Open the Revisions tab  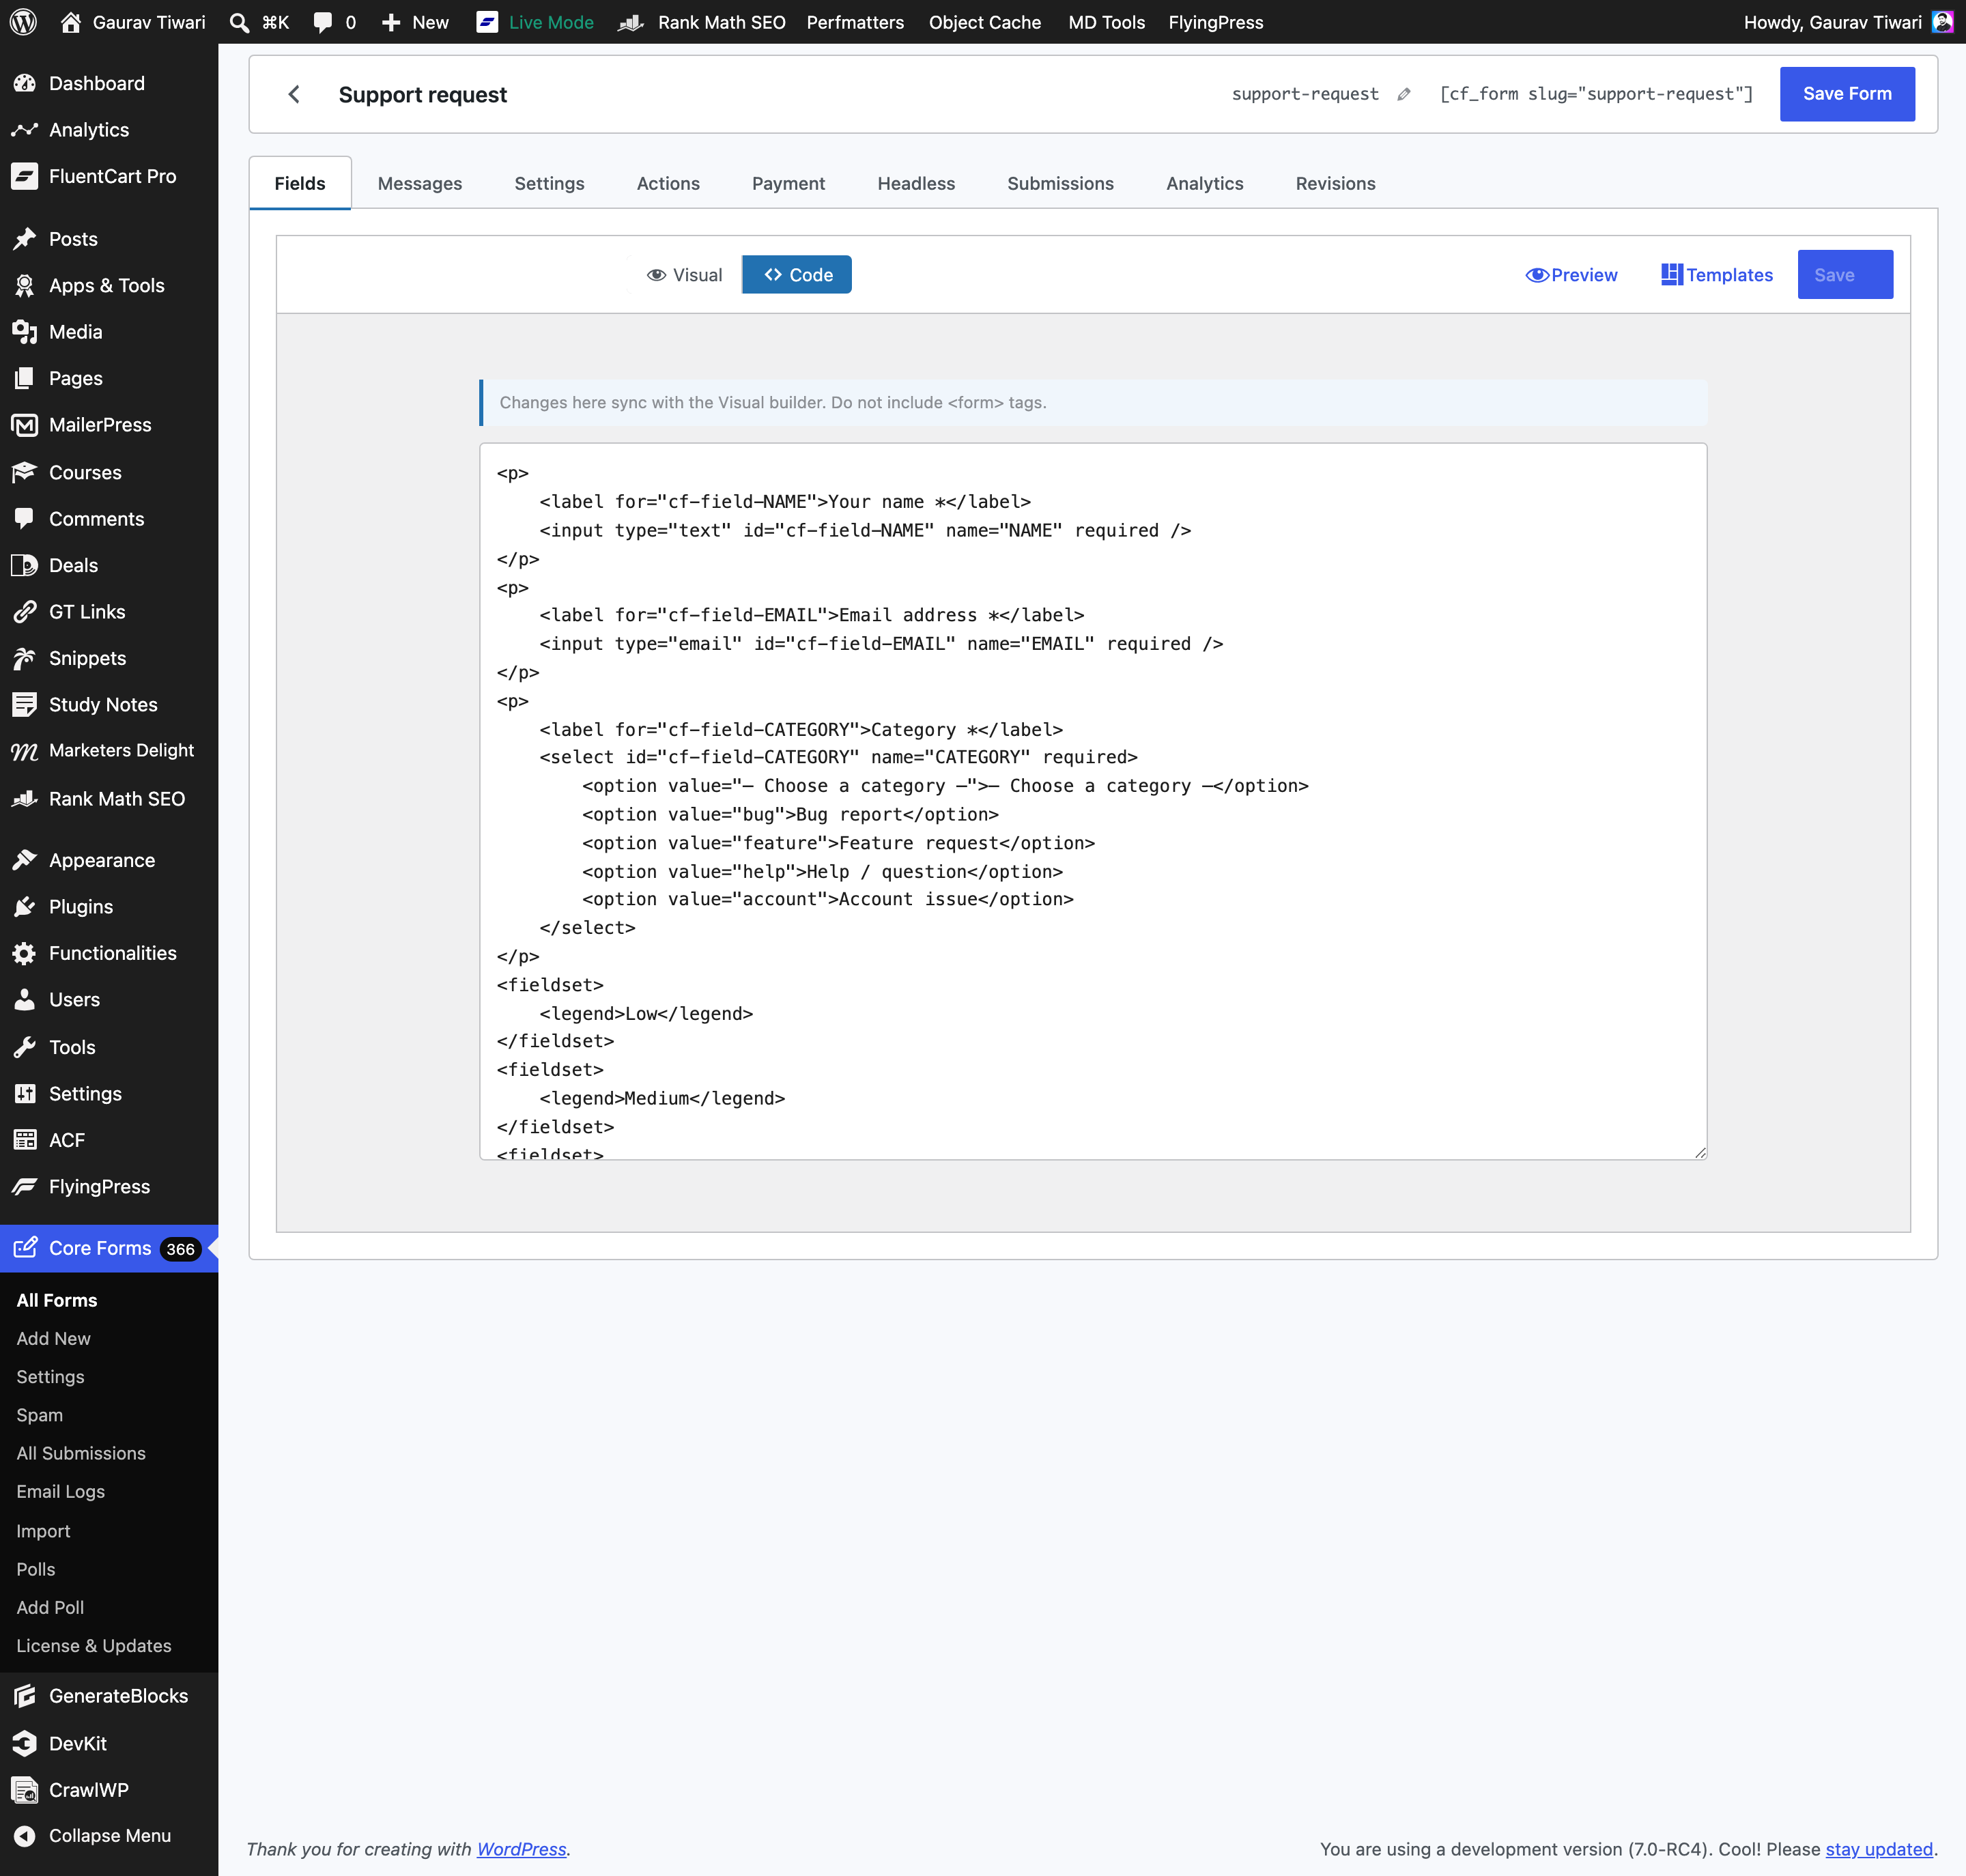1335,183
